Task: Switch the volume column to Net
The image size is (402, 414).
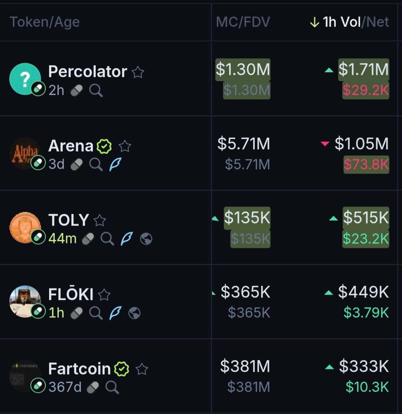Action: point(378,22)
